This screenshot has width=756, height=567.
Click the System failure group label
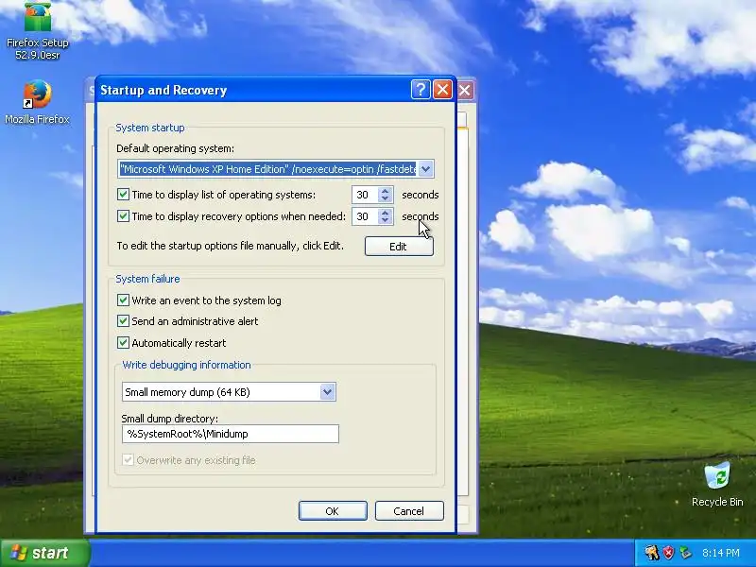147,279
